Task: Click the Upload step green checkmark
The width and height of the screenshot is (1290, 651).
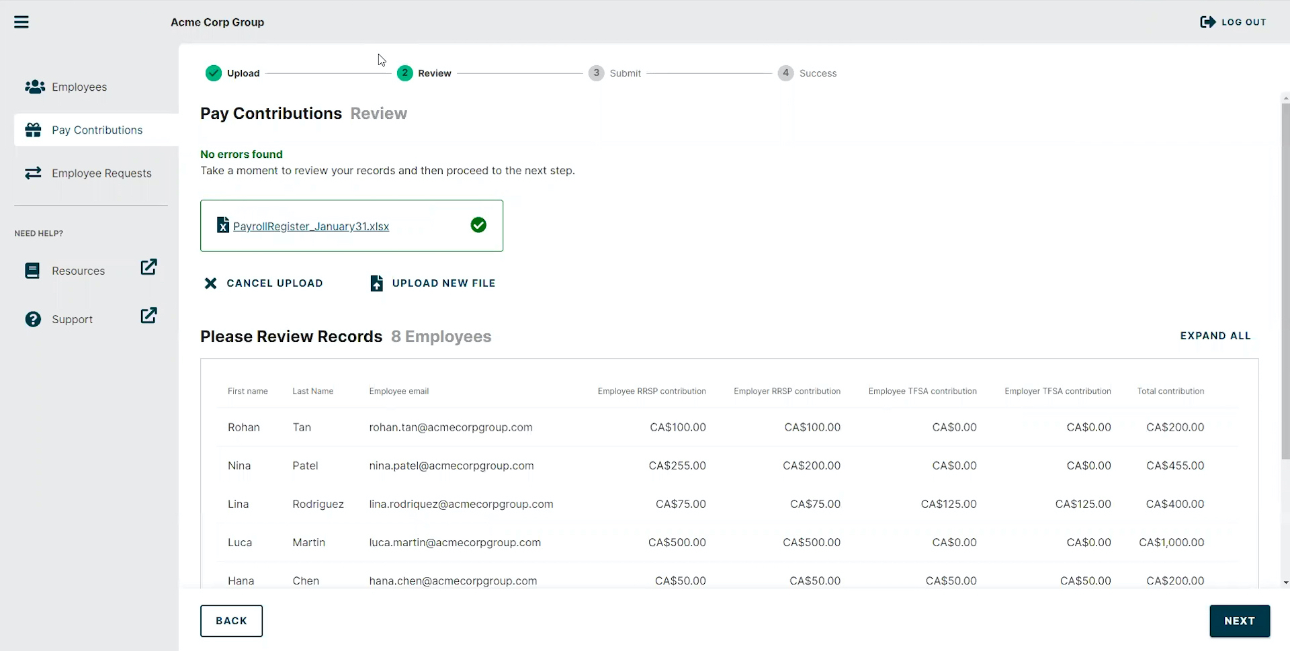Action: [x=214, y=73]
